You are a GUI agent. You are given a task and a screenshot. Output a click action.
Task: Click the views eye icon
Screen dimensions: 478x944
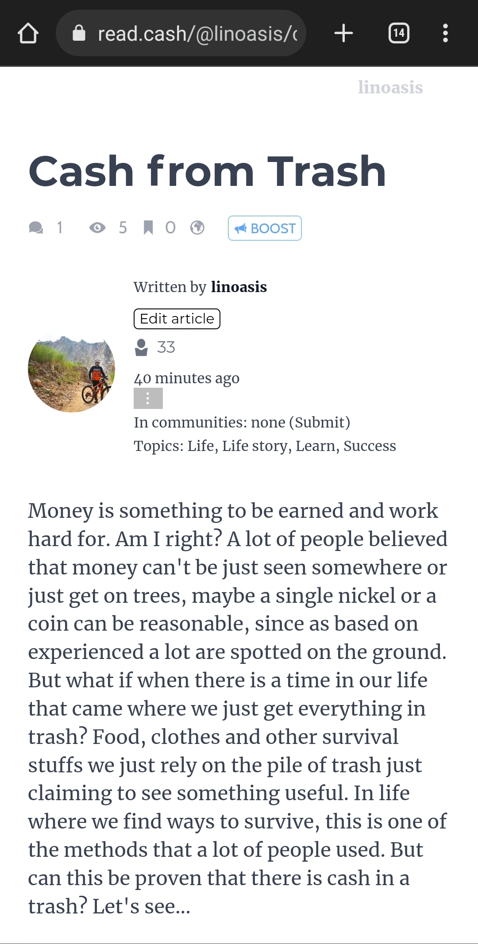[x=97, y=228]
